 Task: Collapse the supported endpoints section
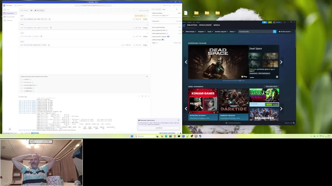(x=147, y=76)
